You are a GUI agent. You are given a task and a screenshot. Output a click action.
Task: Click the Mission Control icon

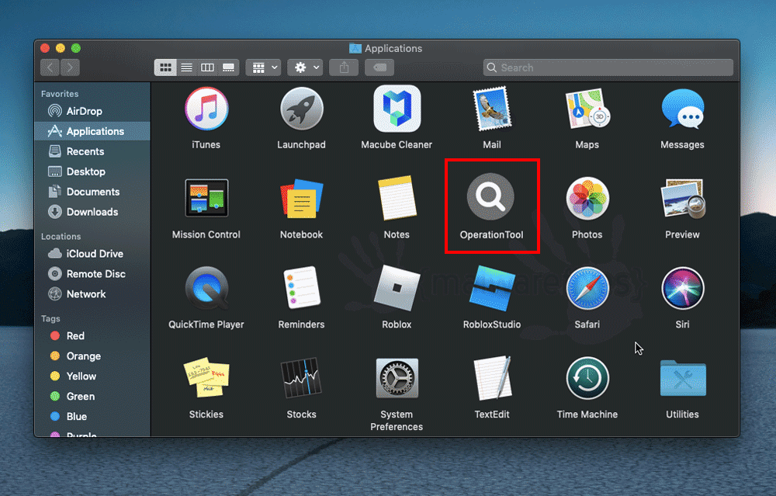pyautogui.click(x=206, y=198)
